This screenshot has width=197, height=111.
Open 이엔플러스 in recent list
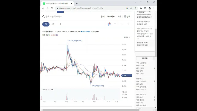click(x=140, y=100)
